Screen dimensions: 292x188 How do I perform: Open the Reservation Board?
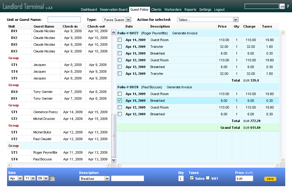(x=113, y=10)
